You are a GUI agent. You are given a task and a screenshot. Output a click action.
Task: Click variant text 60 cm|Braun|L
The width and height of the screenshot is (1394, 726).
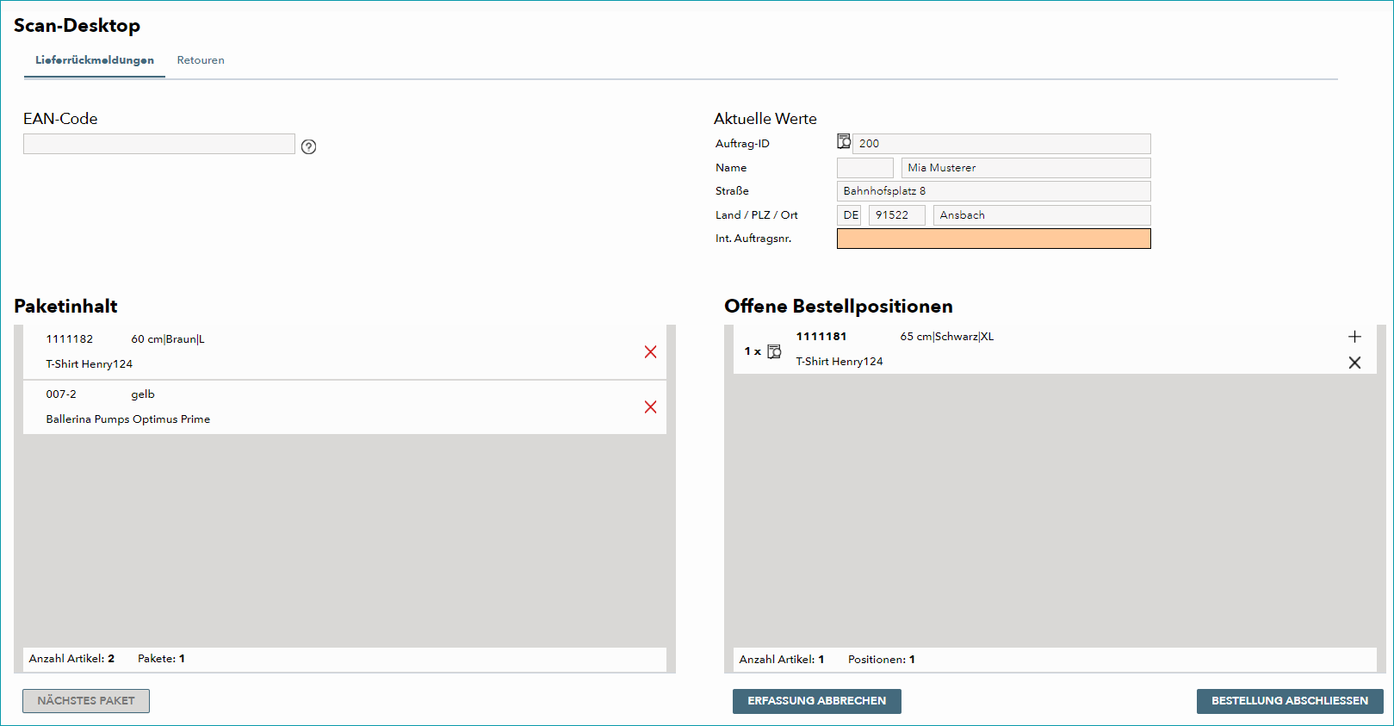168,339
